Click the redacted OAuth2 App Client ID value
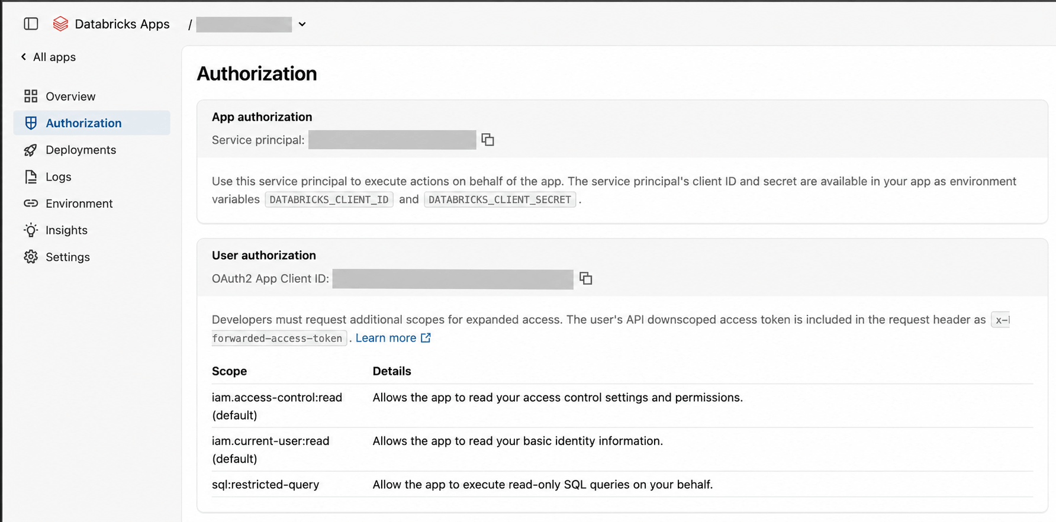1056x522 pixels. pos(453,279)
